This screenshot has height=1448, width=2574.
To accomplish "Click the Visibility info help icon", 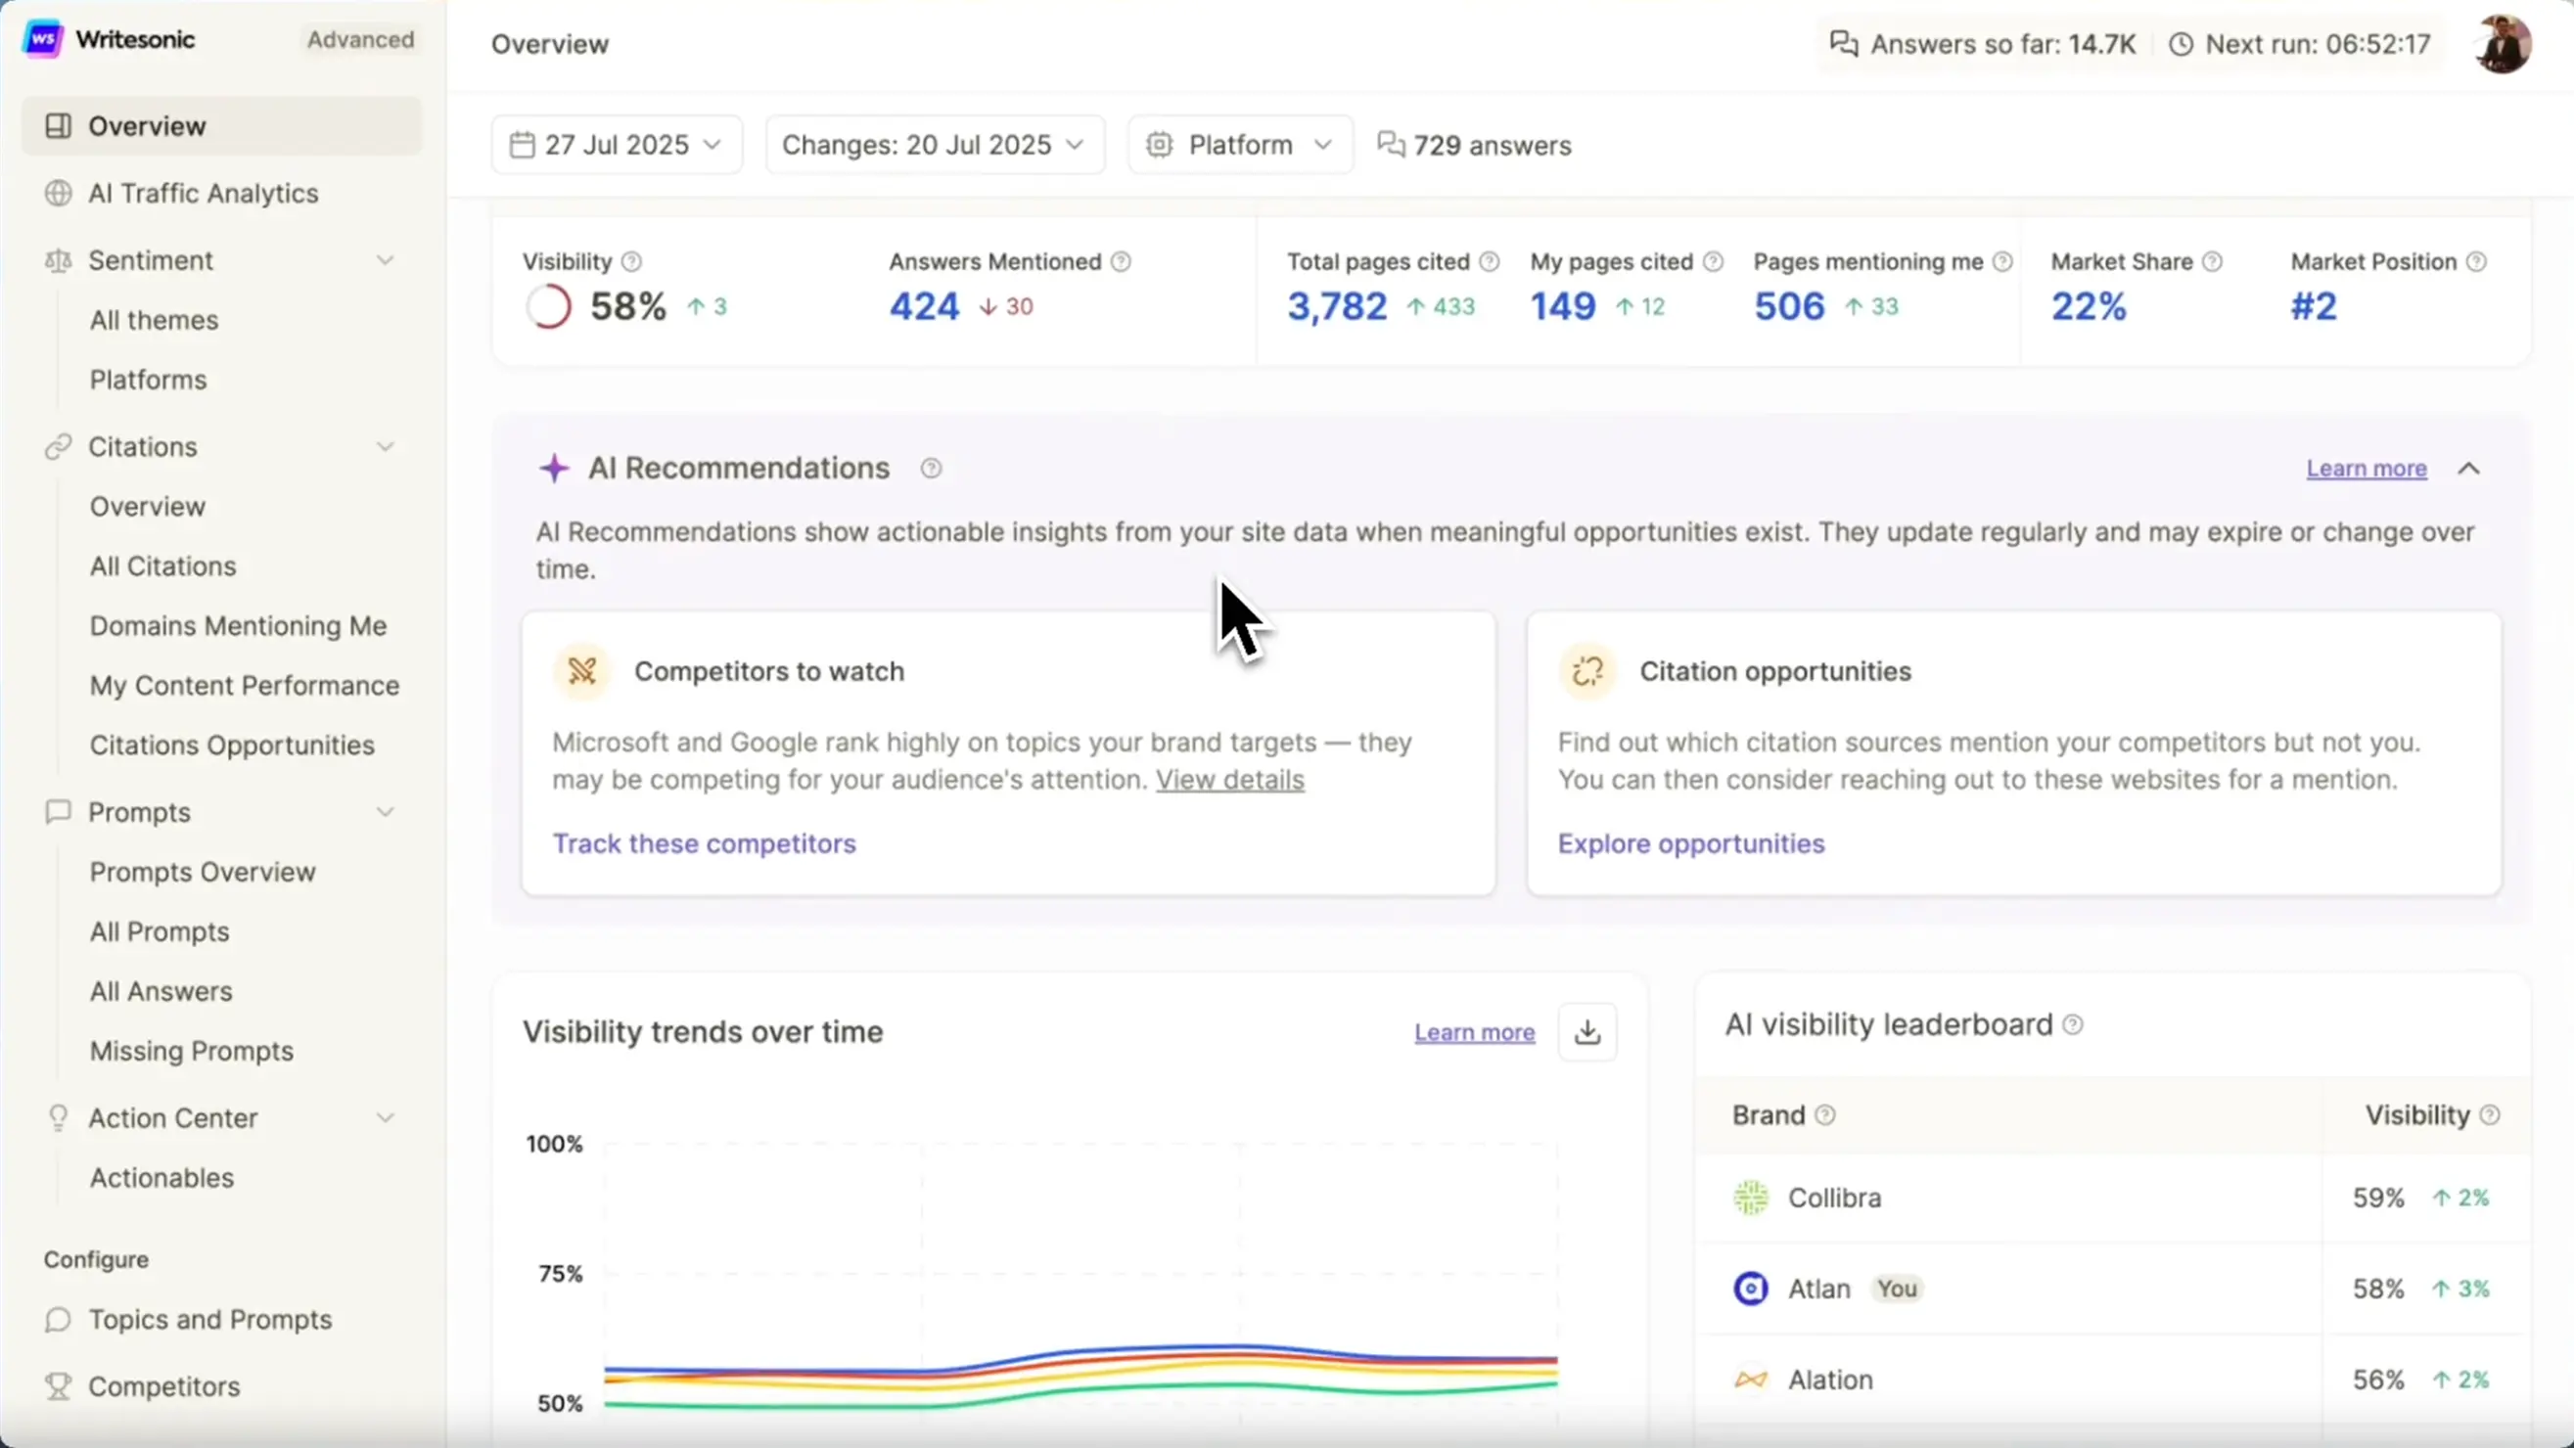I will coord(631,261).
